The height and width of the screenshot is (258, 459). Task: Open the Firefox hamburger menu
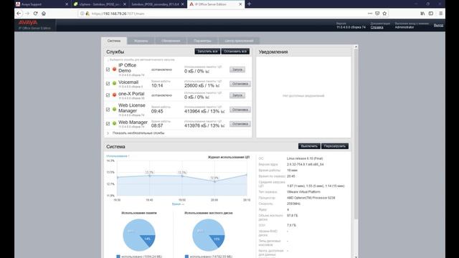440,14
